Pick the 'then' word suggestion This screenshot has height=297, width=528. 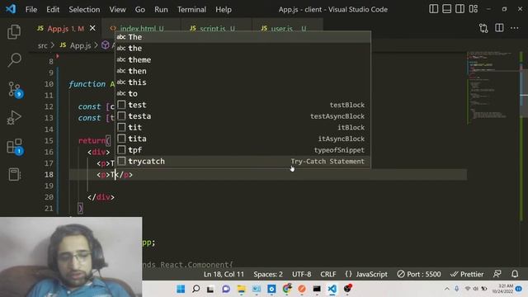click(x=243, y=71)
